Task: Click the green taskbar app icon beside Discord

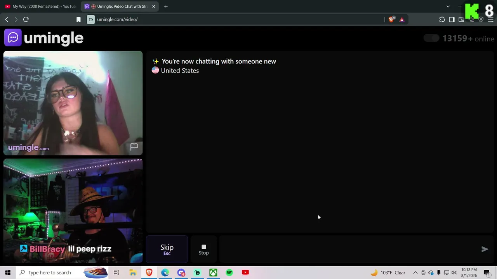Action: pos(197,272)
